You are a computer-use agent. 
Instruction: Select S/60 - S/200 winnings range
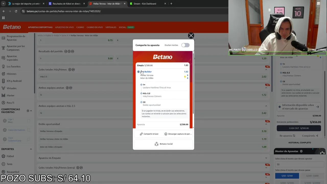tap(287, 176)
